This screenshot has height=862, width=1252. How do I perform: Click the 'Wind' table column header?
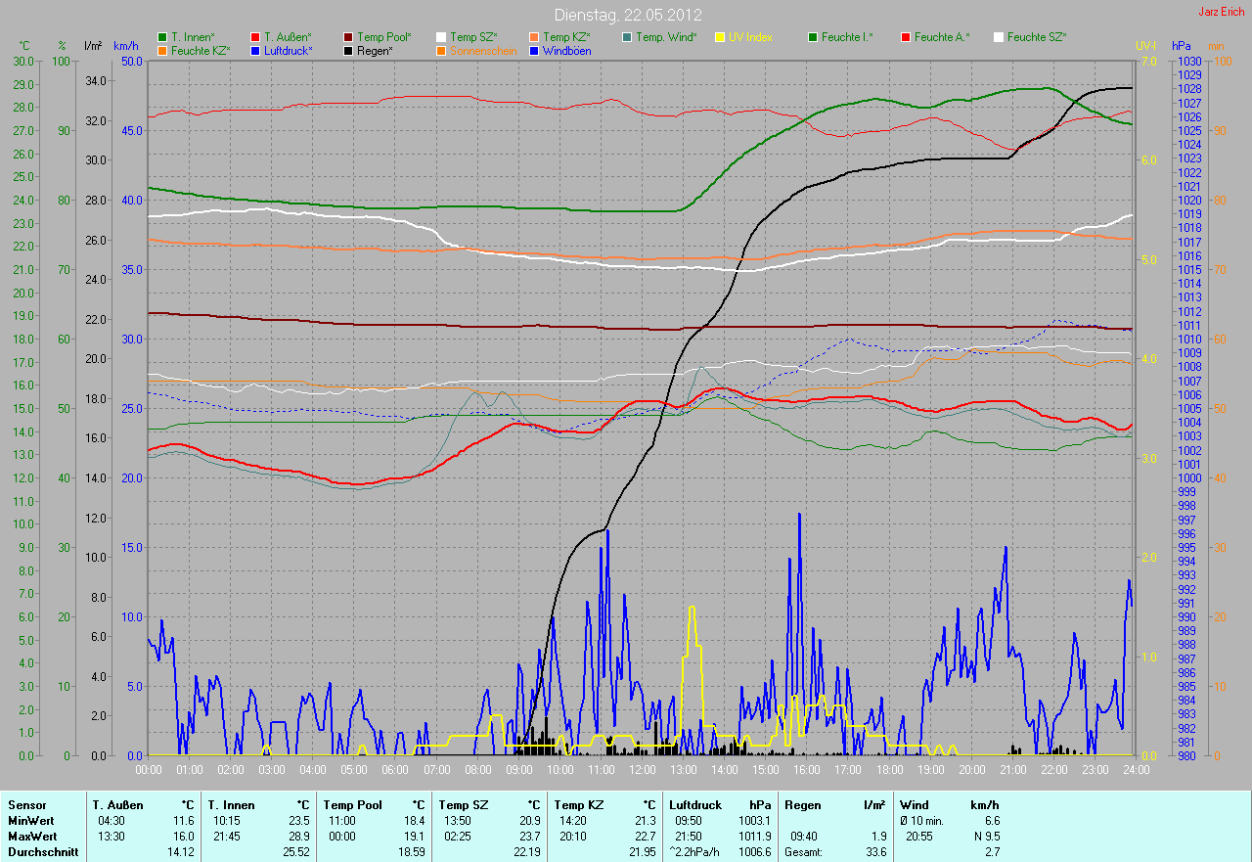click(915, 805)
